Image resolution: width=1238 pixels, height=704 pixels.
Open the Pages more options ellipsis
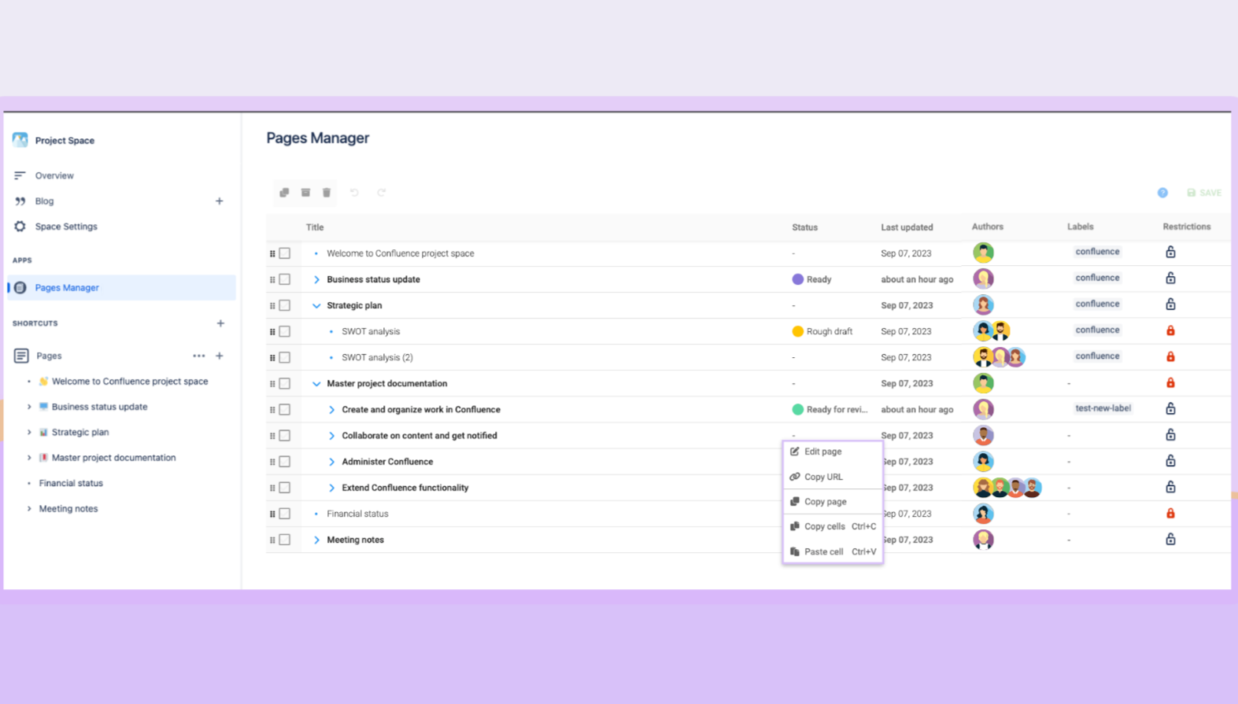pyautogui.click(x=199, y=356)
